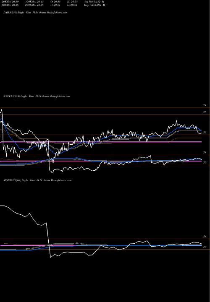
Task: Click the MONTHLY Eagle View FLIA charts title
Action: (37, 180)
